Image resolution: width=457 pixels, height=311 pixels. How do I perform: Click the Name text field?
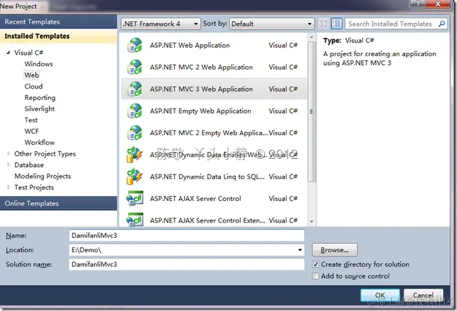pos(187,235)
